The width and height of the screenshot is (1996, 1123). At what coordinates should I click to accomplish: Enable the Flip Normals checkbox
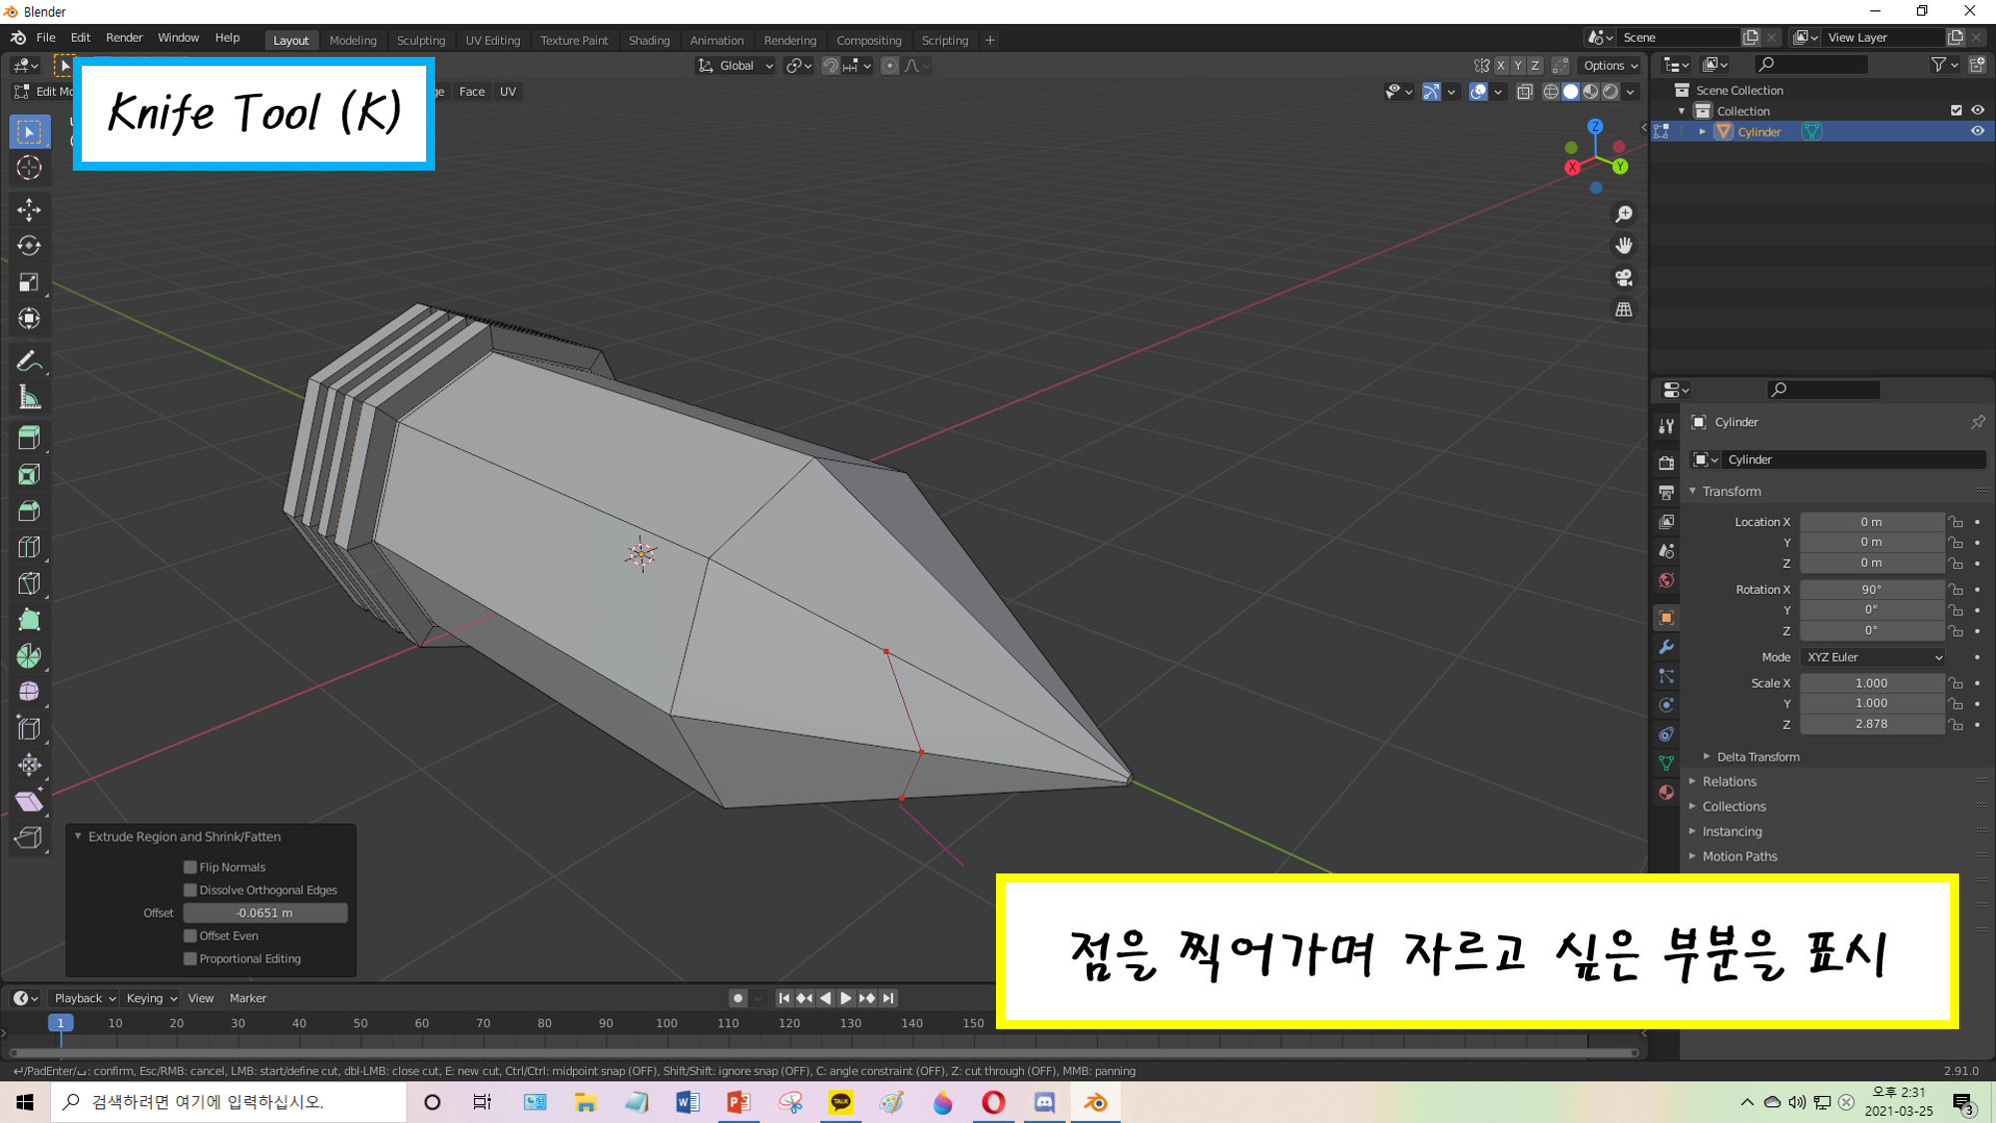pos(191,866)
